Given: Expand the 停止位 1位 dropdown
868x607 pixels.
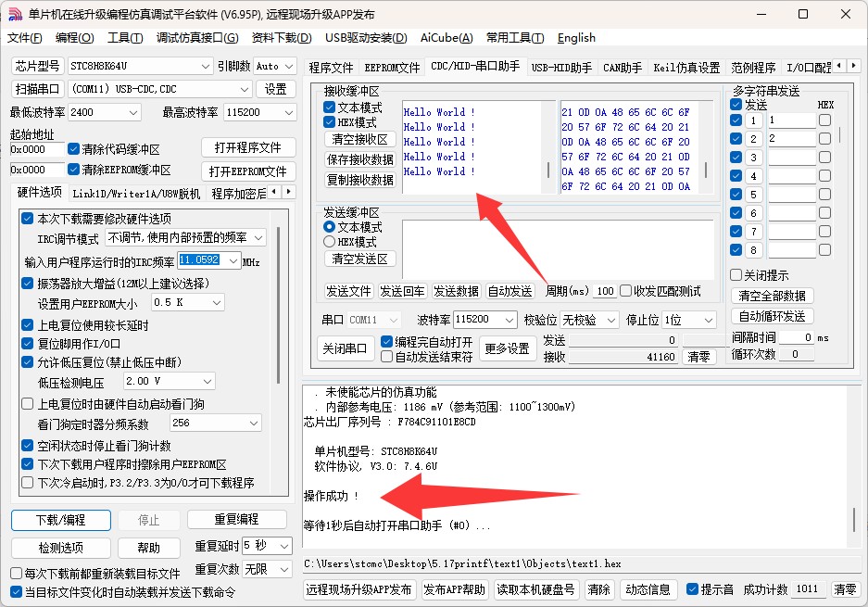Looking at the screenshot, I should pos(709,320).
